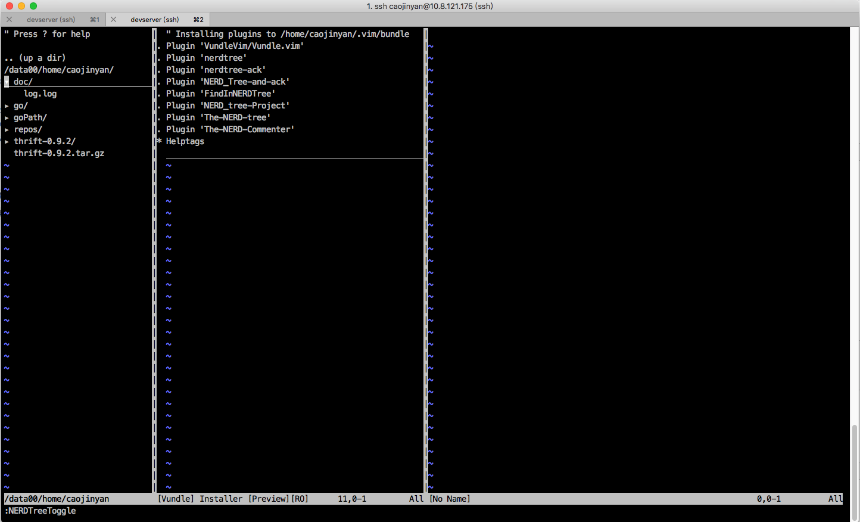
Task: Click the :NERDTreeToggle command line
Action: point(40,511)
